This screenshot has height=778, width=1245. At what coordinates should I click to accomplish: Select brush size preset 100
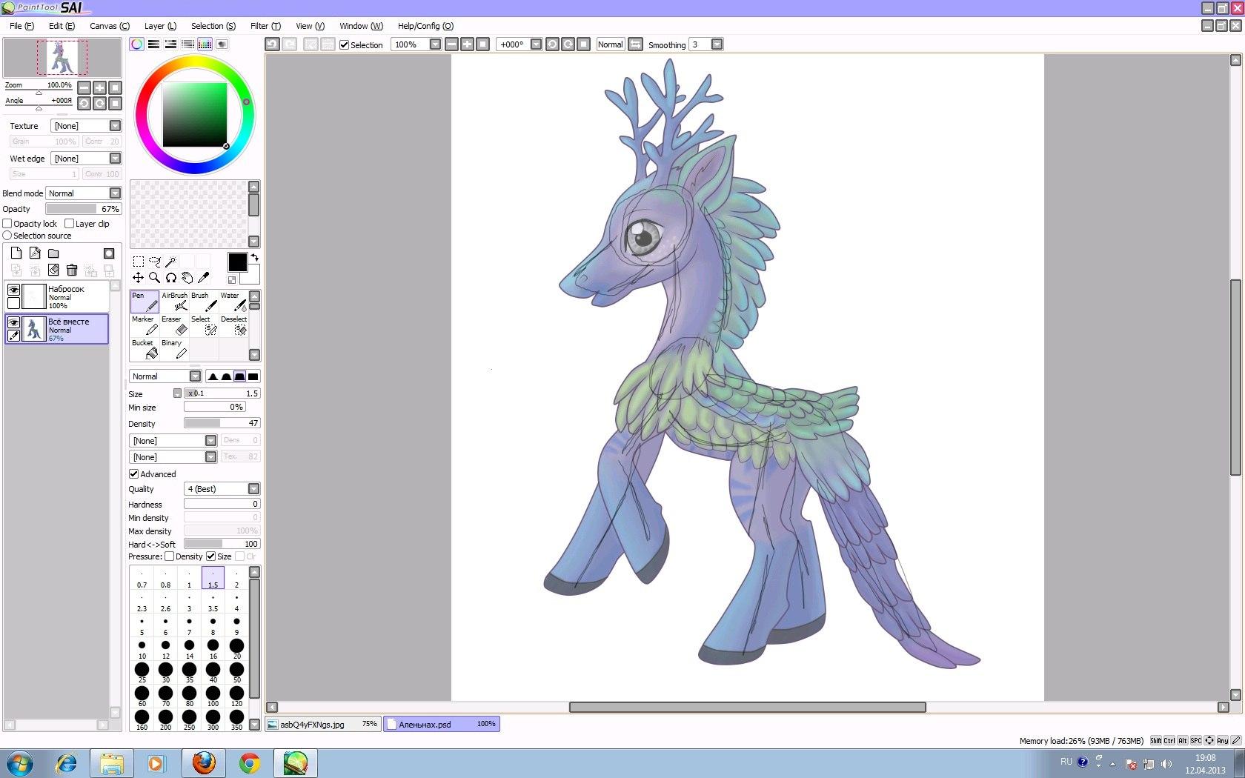[x=213, y=696]
